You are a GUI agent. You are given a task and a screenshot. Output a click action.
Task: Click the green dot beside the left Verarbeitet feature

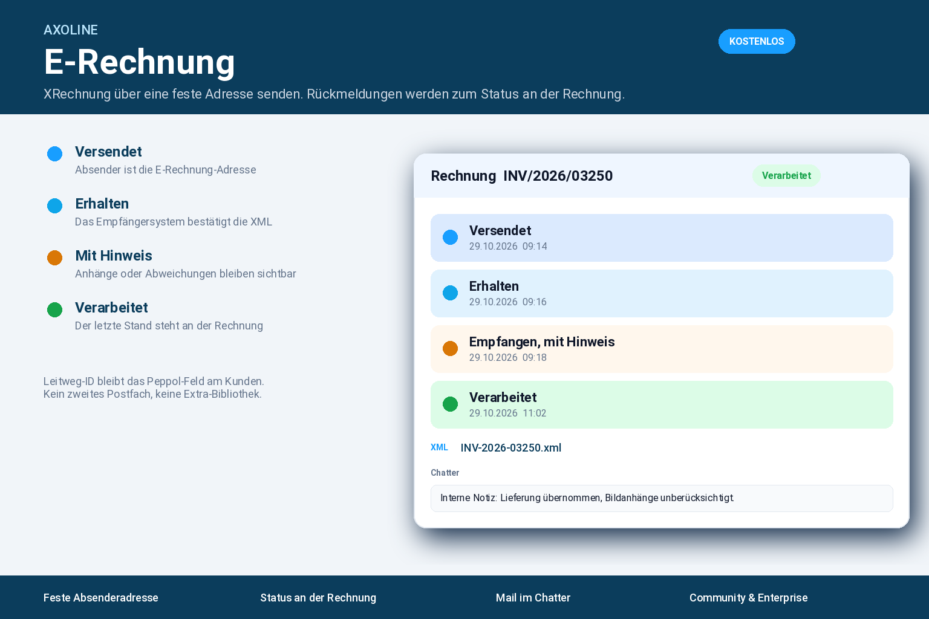tap(55, 309)
